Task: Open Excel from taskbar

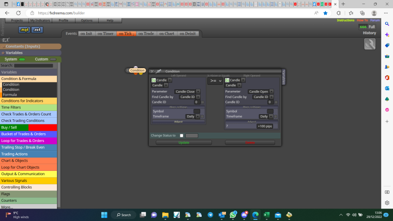Action: pyautogui.click(x=266, y=215)
